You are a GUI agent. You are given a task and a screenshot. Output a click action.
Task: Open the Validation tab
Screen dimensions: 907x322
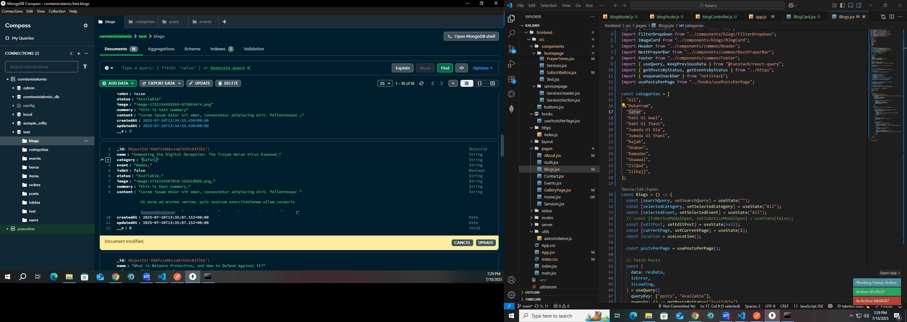click(x=254, y=49)
